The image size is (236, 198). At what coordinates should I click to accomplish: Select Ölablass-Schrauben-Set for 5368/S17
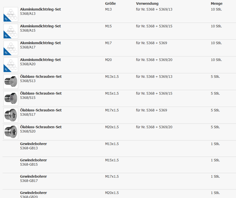point(41,110)
